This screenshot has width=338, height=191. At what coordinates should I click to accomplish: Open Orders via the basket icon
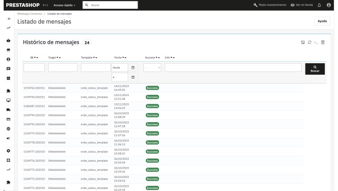[x=8, y=40]
